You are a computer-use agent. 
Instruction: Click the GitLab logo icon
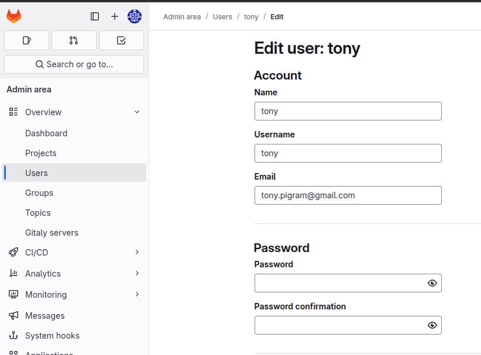tap(13, 16)
